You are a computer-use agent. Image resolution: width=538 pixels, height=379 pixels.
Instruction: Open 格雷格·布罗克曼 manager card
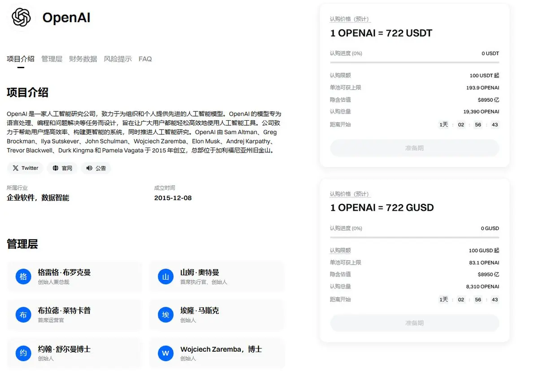[75, 277]
